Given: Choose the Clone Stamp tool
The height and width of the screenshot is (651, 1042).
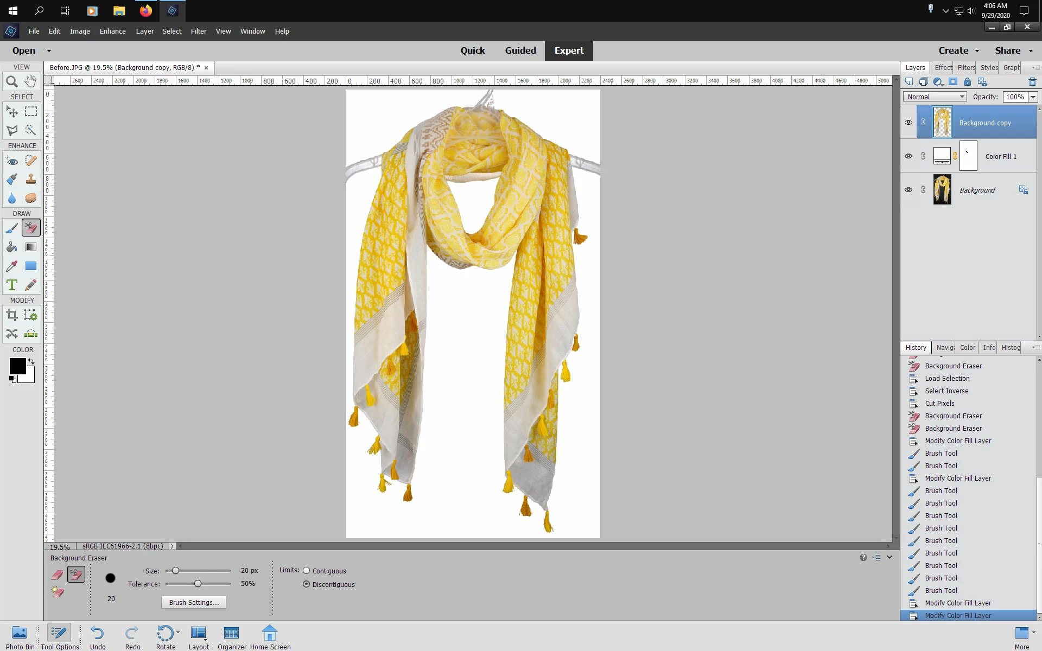Looking at the screenshot, I should [31, 180].
